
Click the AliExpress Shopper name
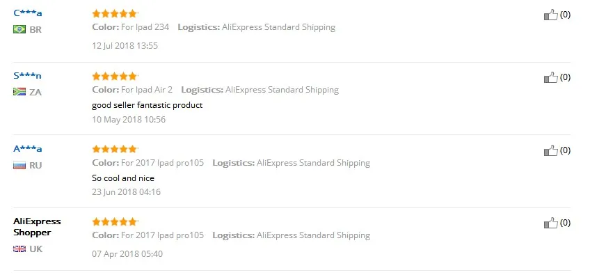click(37, 227)
